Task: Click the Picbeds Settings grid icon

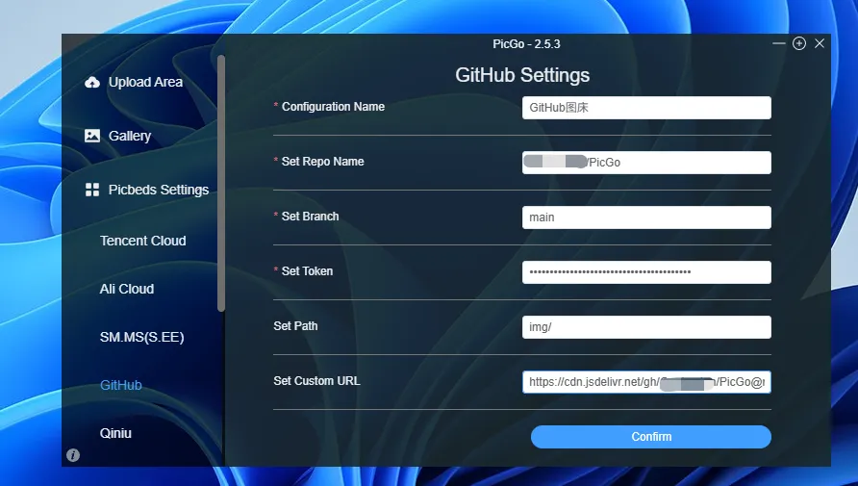Action: pos(92,190)
